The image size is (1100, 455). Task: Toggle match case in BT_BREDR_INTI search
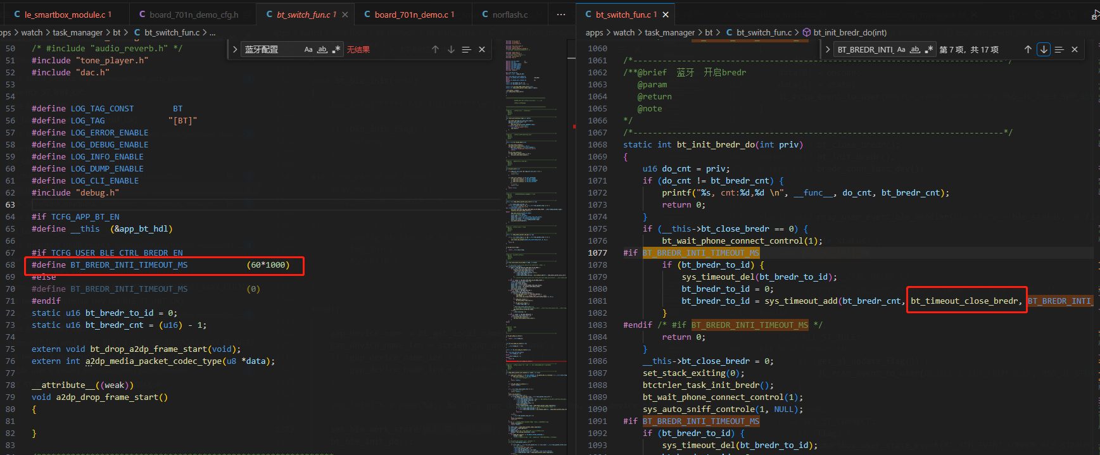(901, 49)
